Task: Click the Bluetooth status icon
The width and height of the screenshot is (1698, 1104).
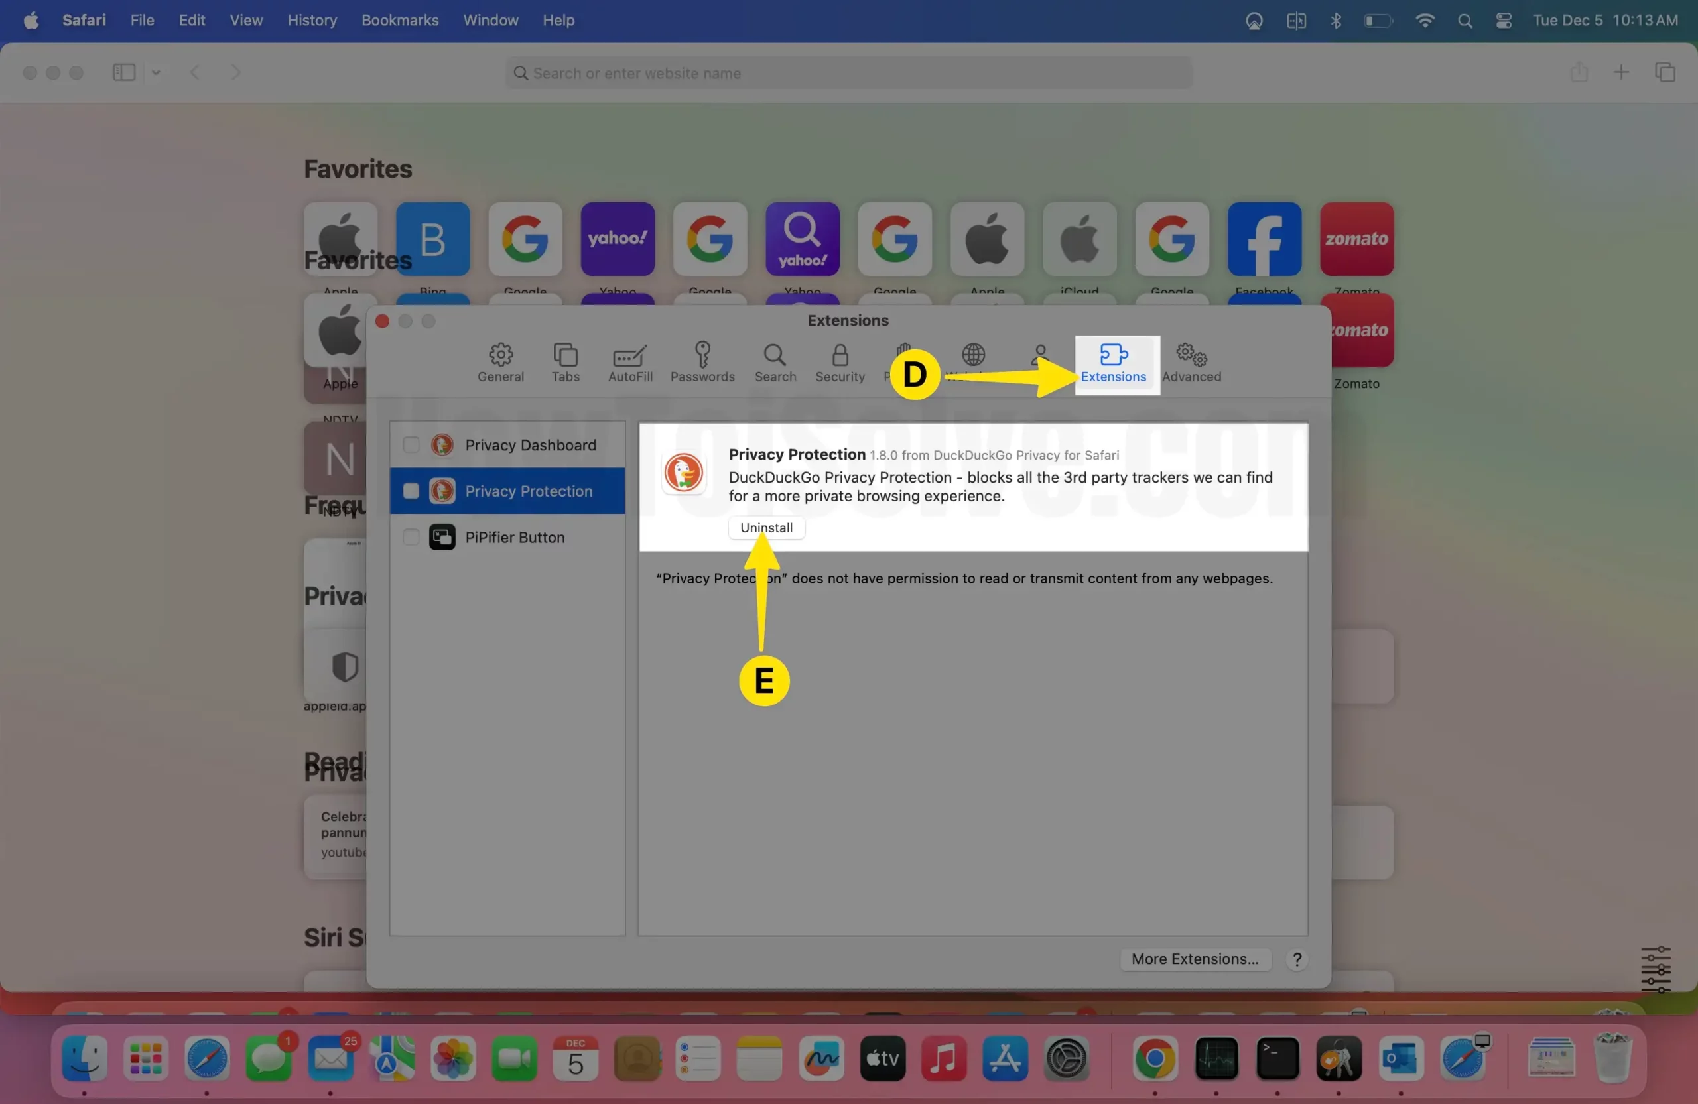Action: tap(1336, 20)
